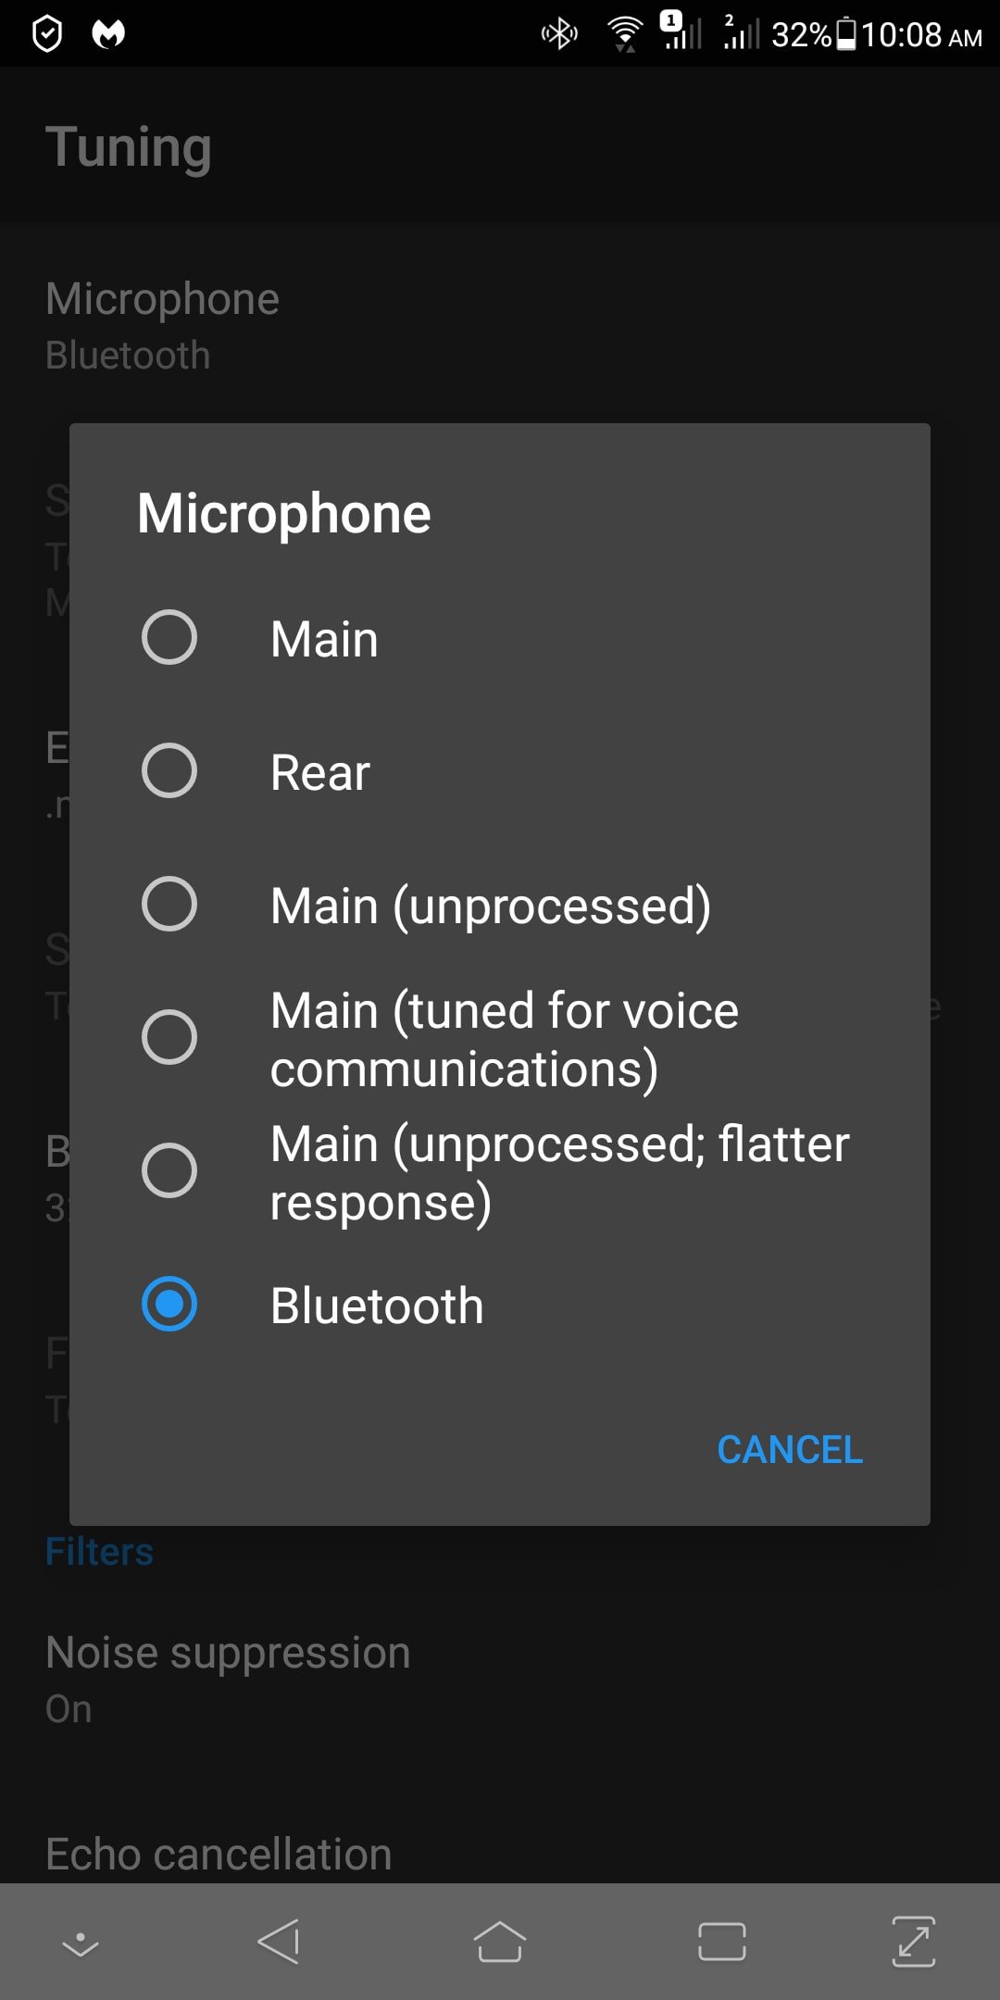Tap the battery indicator icon
The width and height of the screenshot is (1000, 2000).
(x=846, y=34)
